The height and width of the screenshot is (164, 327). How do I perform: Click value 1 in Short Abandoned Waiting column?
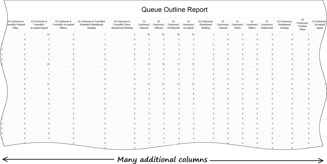(x=134, y=69)
